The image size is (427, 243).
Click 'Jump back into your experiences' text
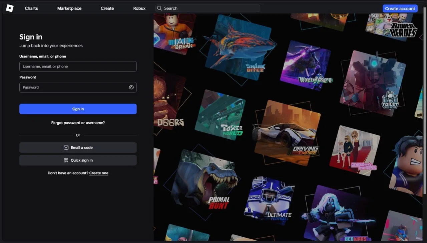pos(51,46)
